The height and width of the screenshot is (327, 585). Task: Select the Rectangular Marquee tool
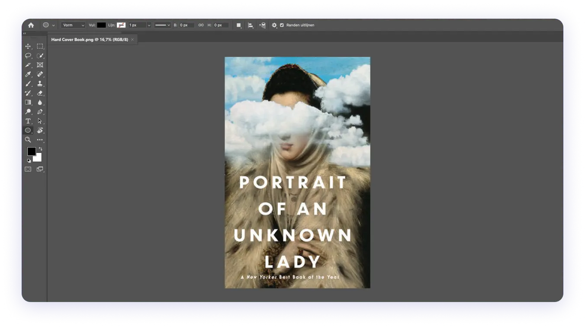(40, 46)
